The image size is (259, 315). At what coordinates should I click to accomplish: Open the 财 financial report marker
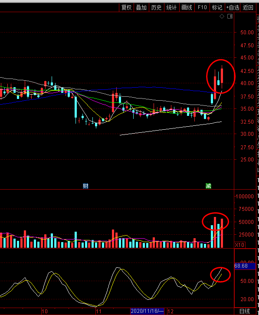pyautogui.click(x=85, y=186)
